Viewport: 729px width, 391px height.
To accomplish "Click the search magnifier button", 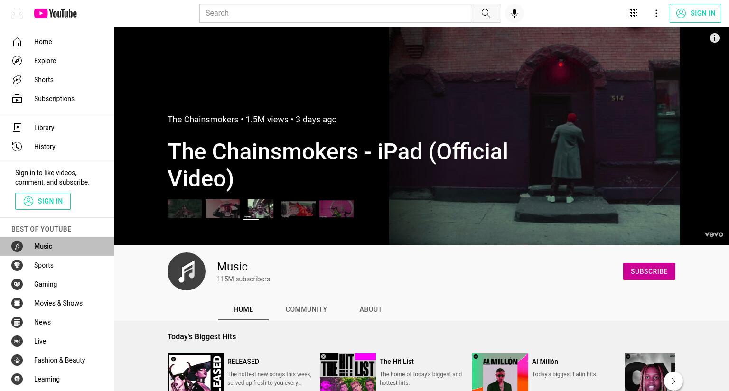I will pos(486,13).
